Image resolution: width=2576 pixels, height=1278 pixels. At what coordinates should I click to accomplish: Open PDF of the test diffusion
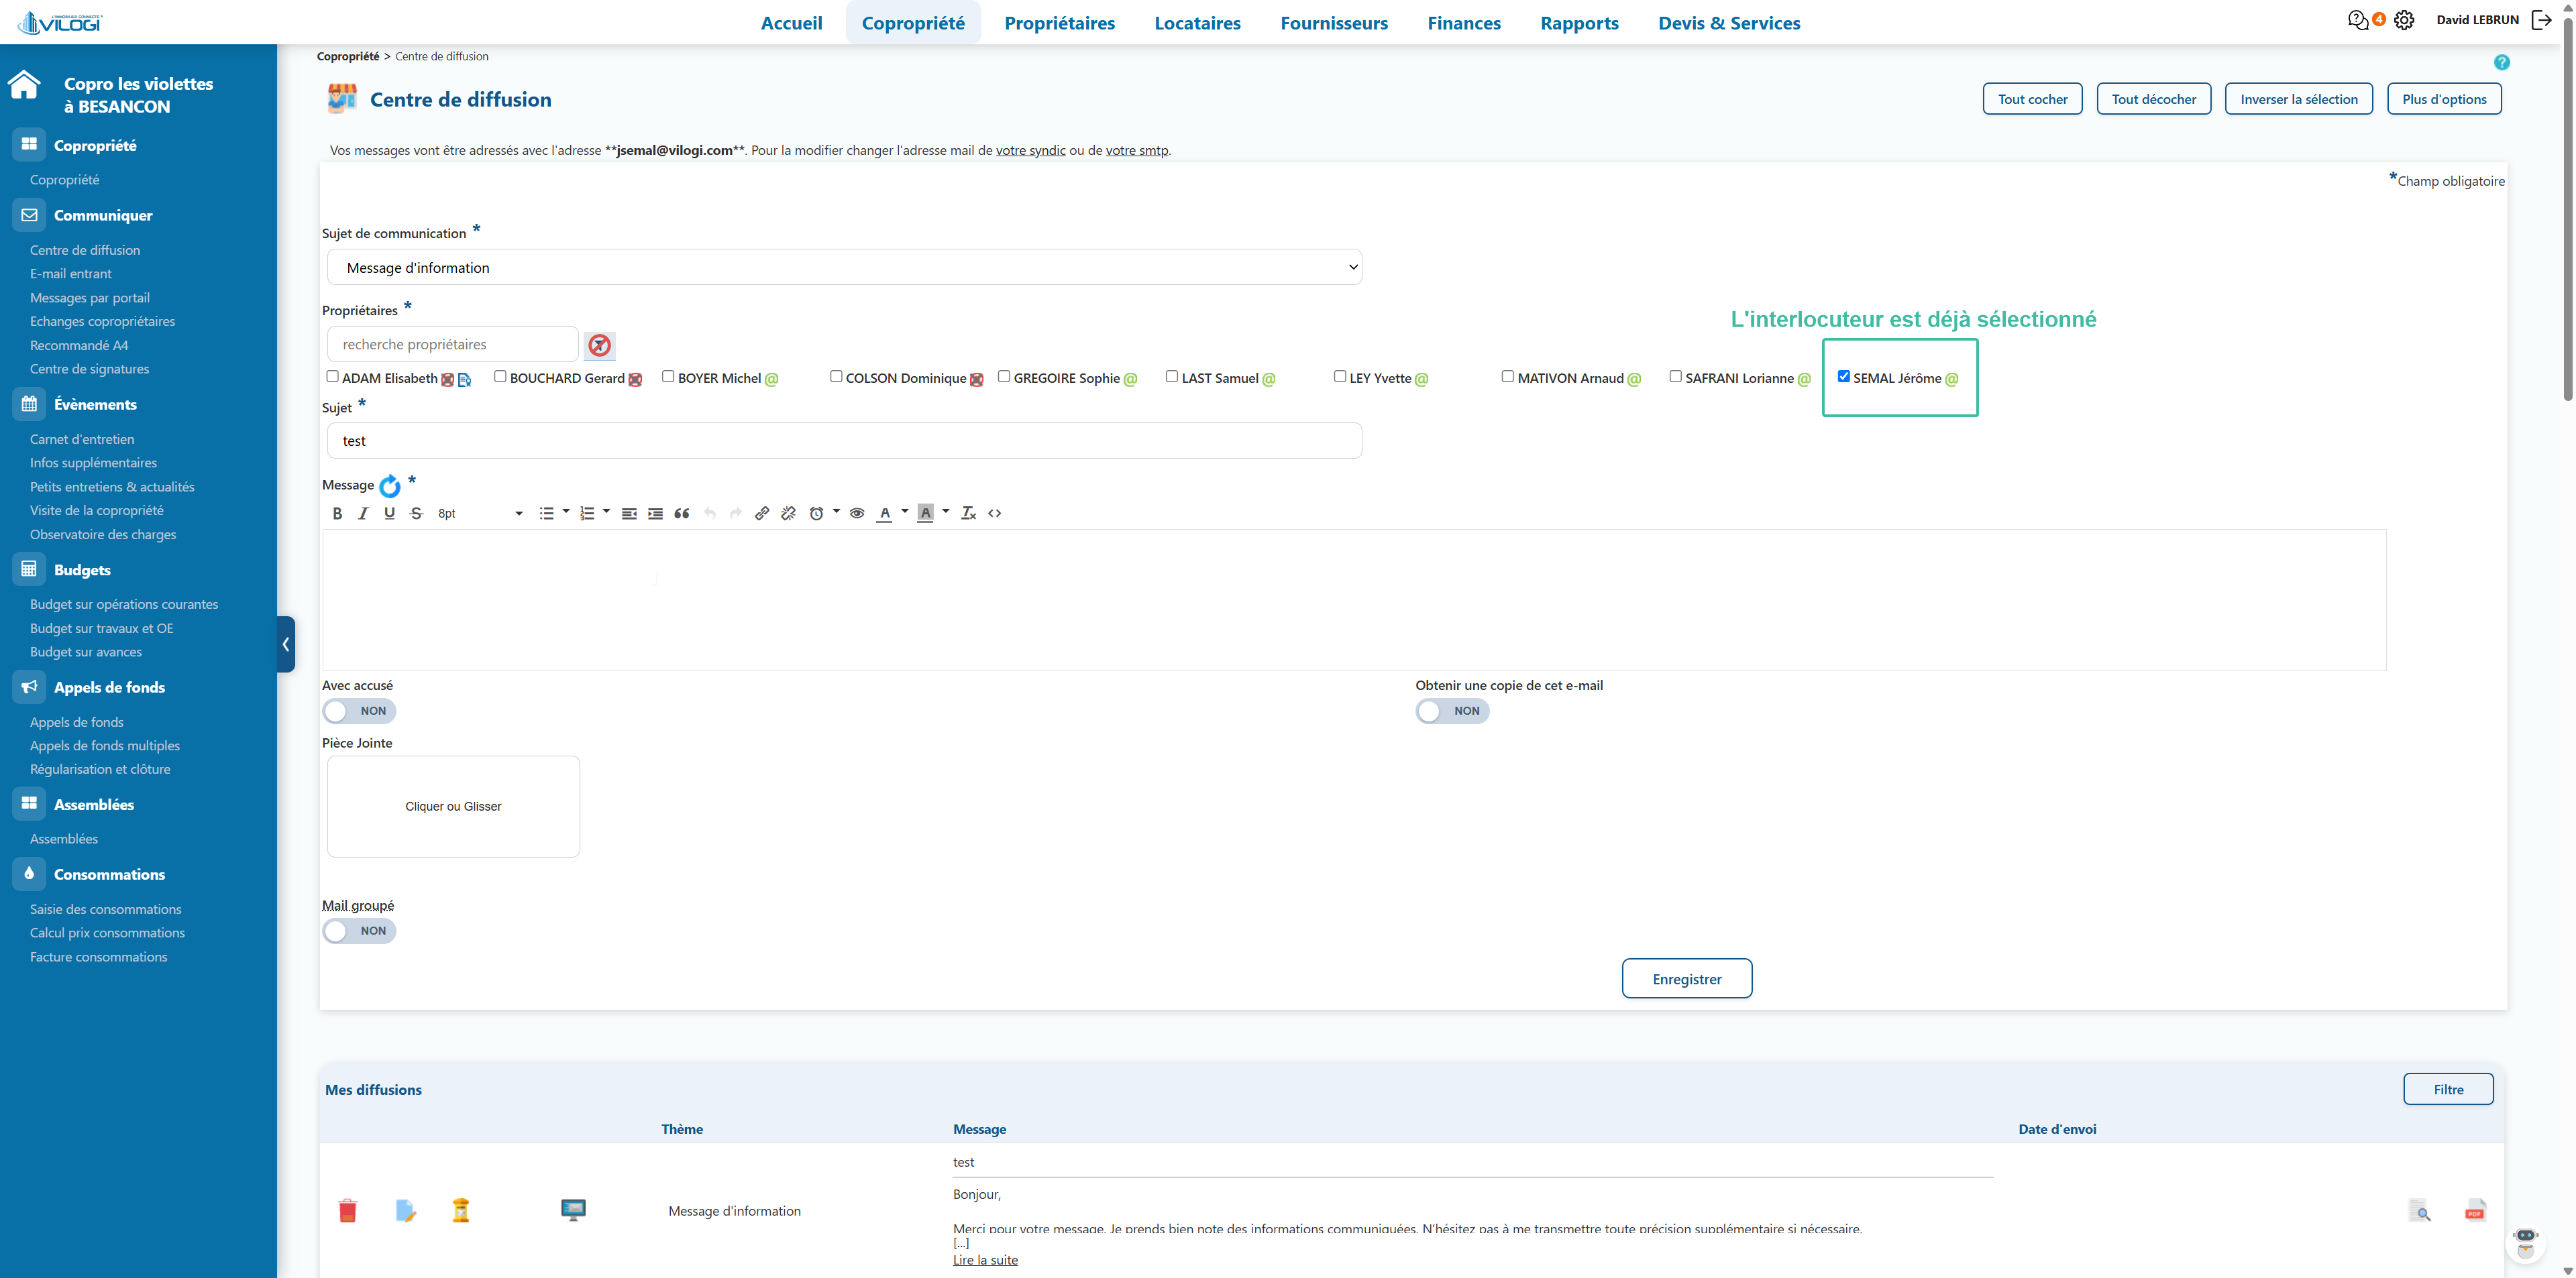[2475, 1210]
